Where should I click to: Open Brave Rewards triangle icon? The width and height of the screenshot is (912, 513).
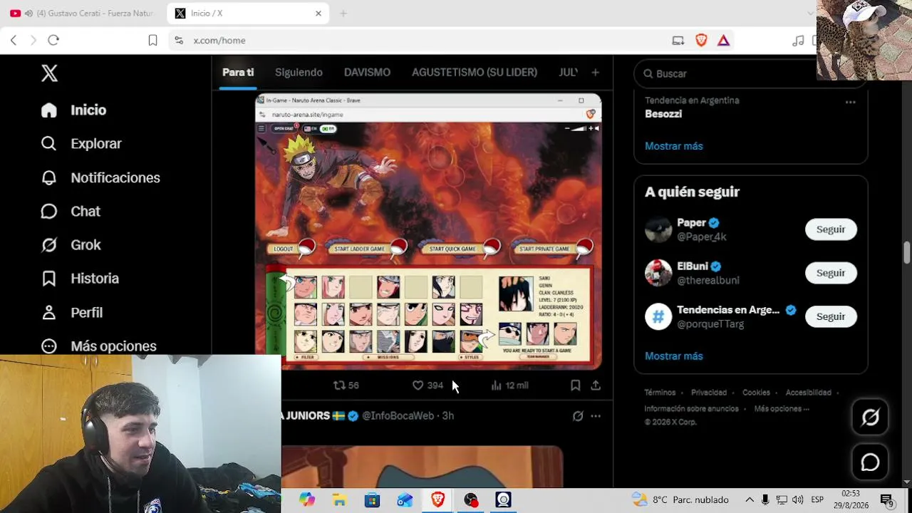[723, 41]
